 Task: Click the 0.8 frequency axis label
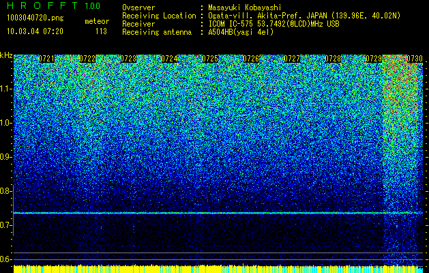pyautogui.click(x=5, y=191)
